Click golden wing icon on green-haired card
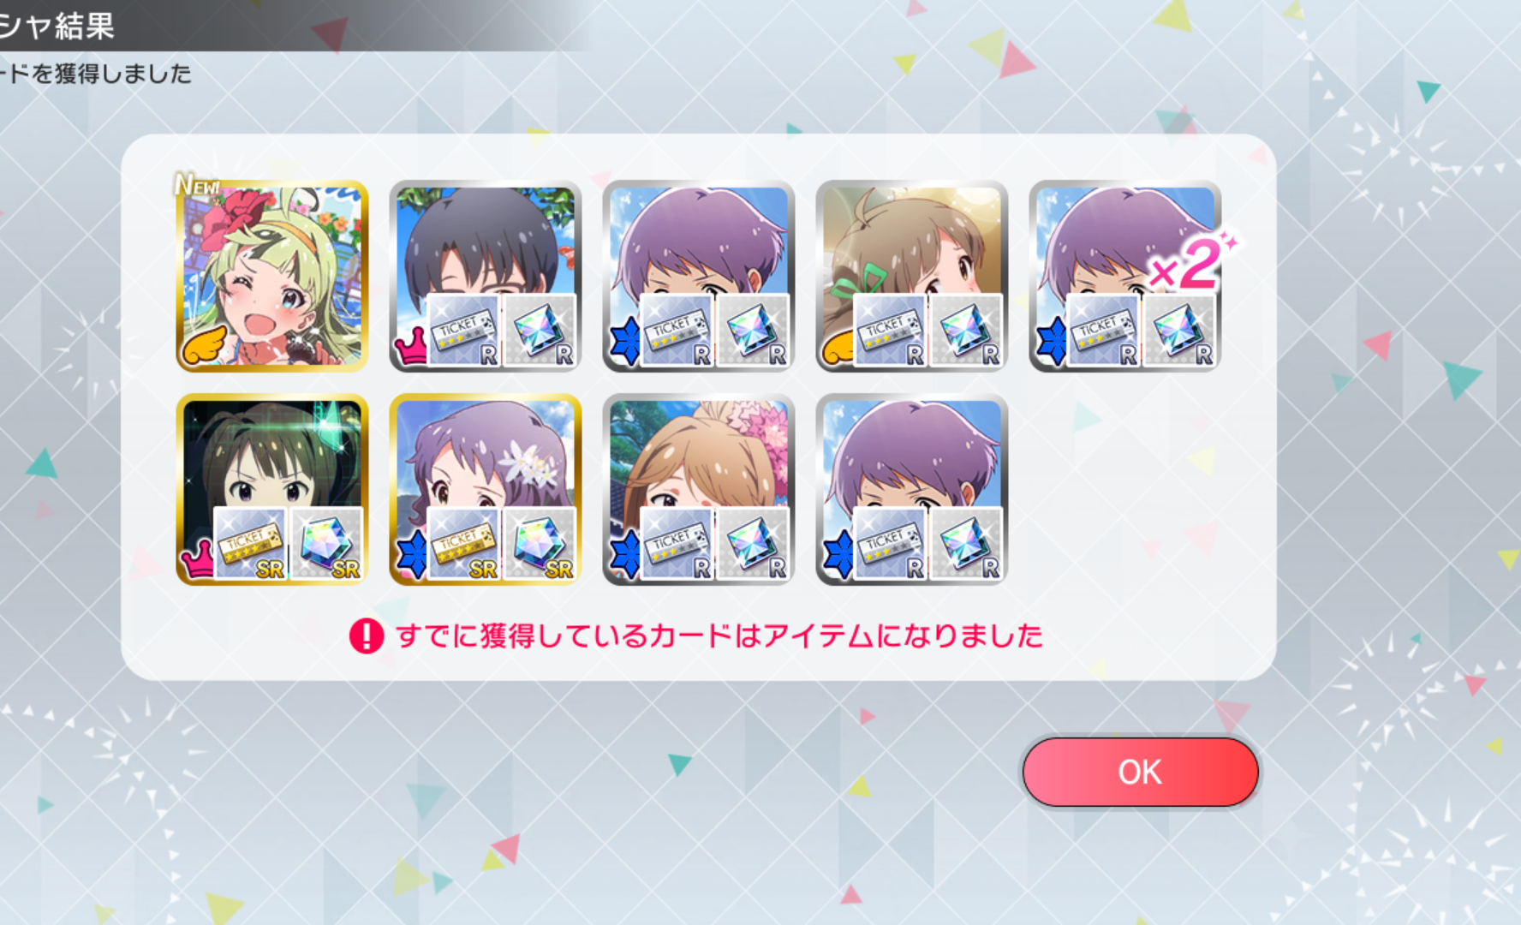Image resolution: width=1521 pixels, height=925 pixels. click(x=204, y=346)
